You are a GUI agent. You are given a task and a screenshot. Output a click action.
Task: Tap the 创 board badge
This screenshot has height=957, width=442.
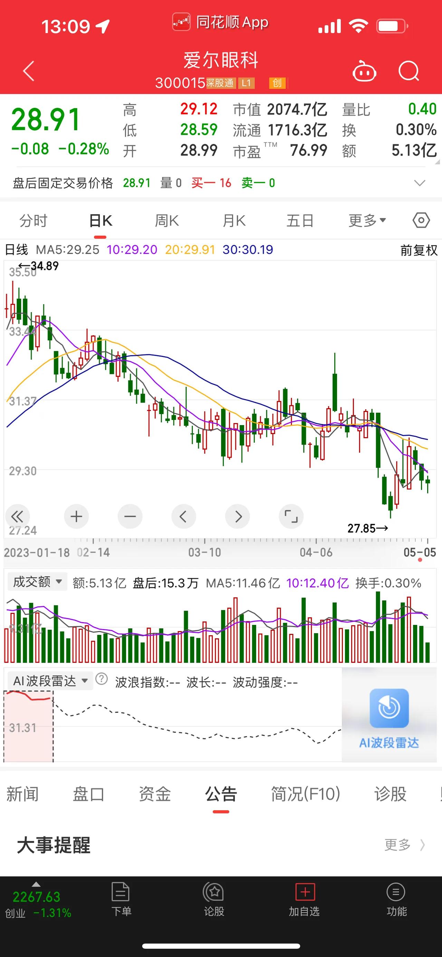[x=277, y=83]
